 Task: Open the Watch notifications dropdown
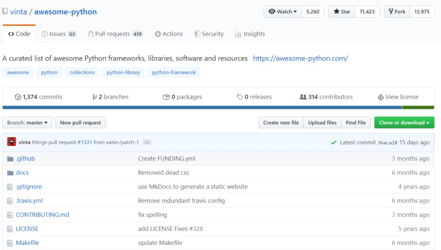pos(283,11)
